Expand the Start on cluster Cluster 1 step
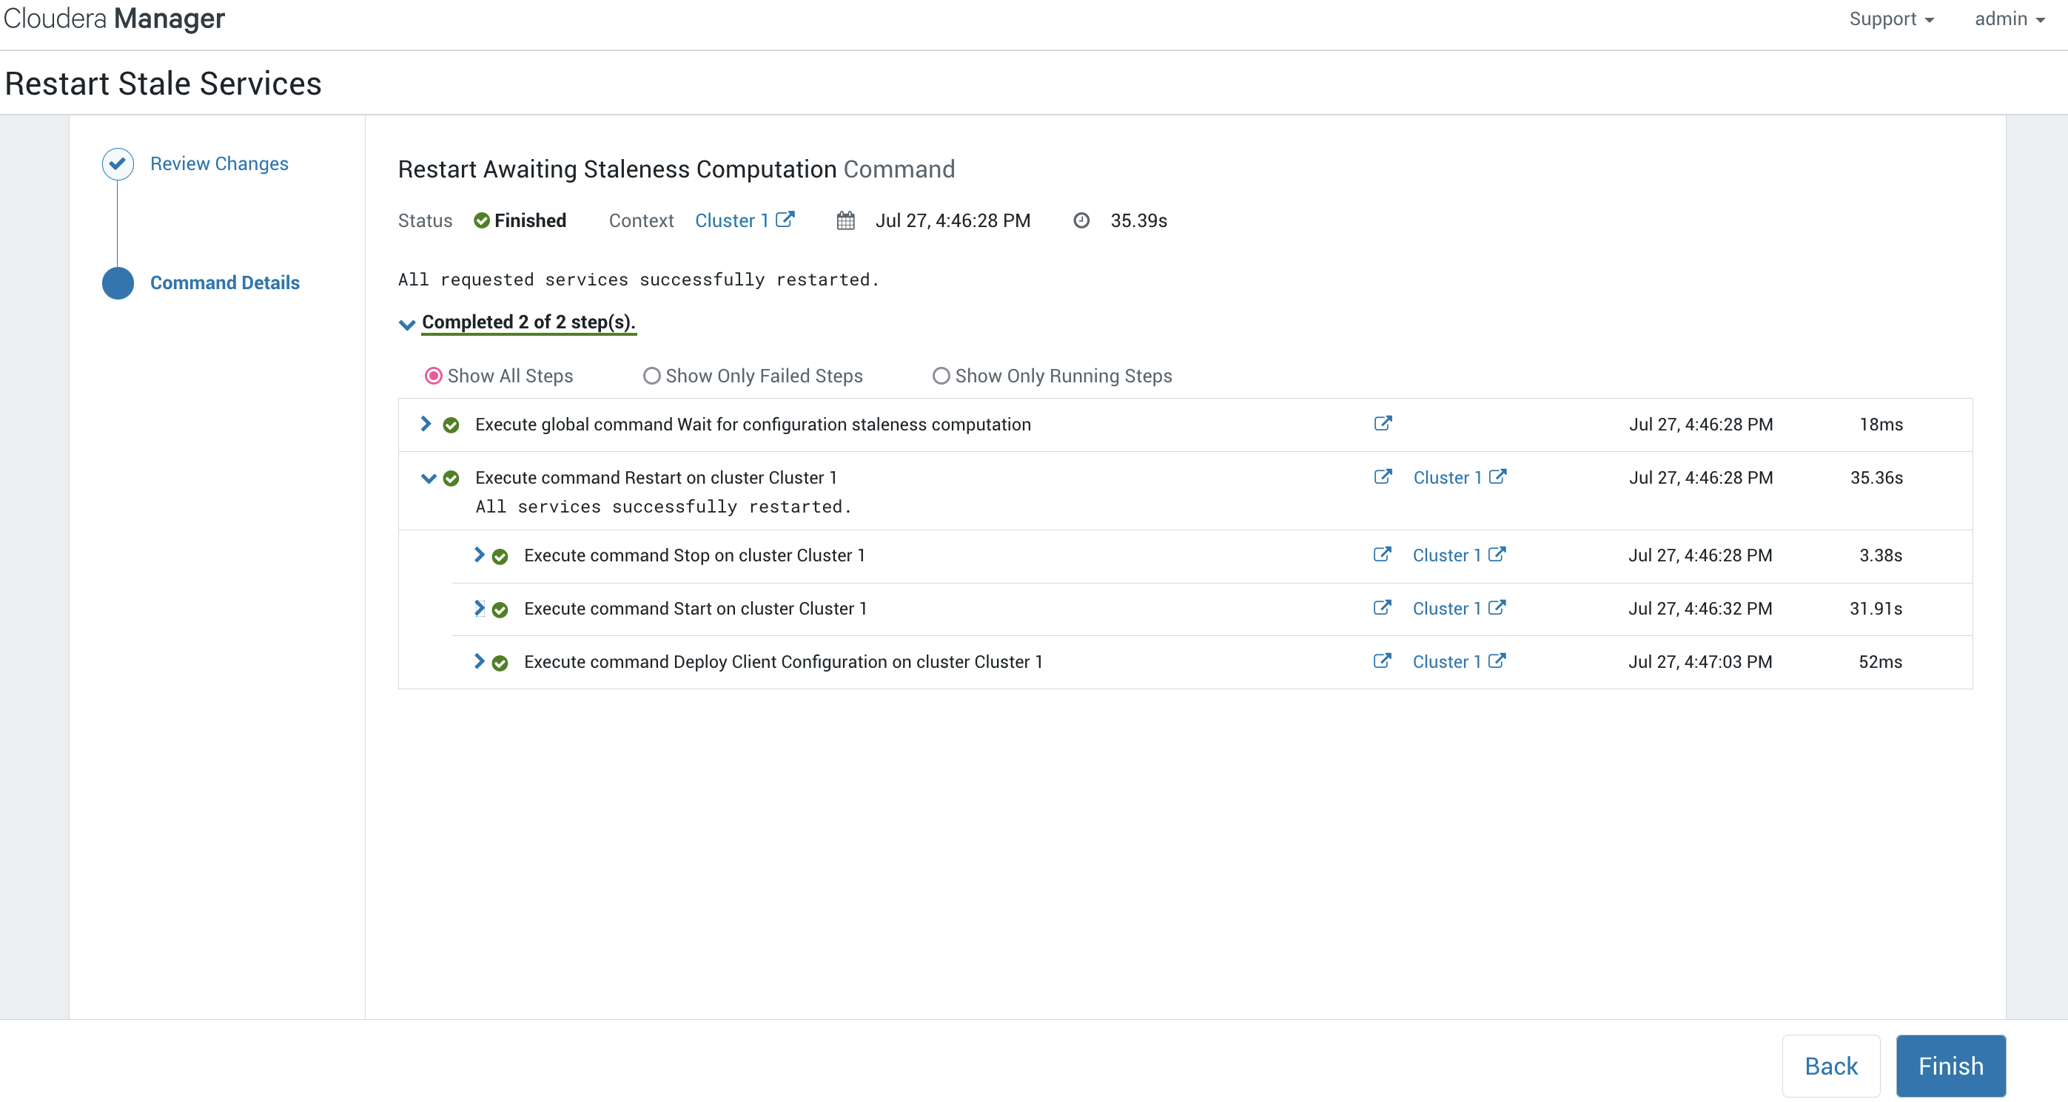Viewport: 2068px width, 1102px height. (x=478, y=608)
